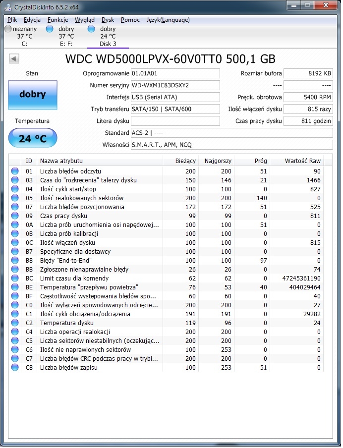Click status icon for attribute 04
The width and height of the screenshot is (343, 448).
[x=14, y=189]
